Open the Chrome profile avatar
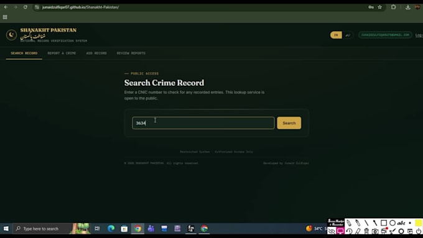This screenshot has height=238, width=423. pos(417,7)
